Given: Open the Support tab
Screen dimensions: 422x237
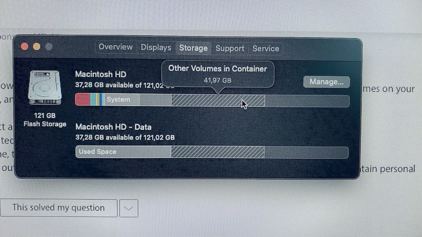Looking at the screenshot, I should click(230, 49).
